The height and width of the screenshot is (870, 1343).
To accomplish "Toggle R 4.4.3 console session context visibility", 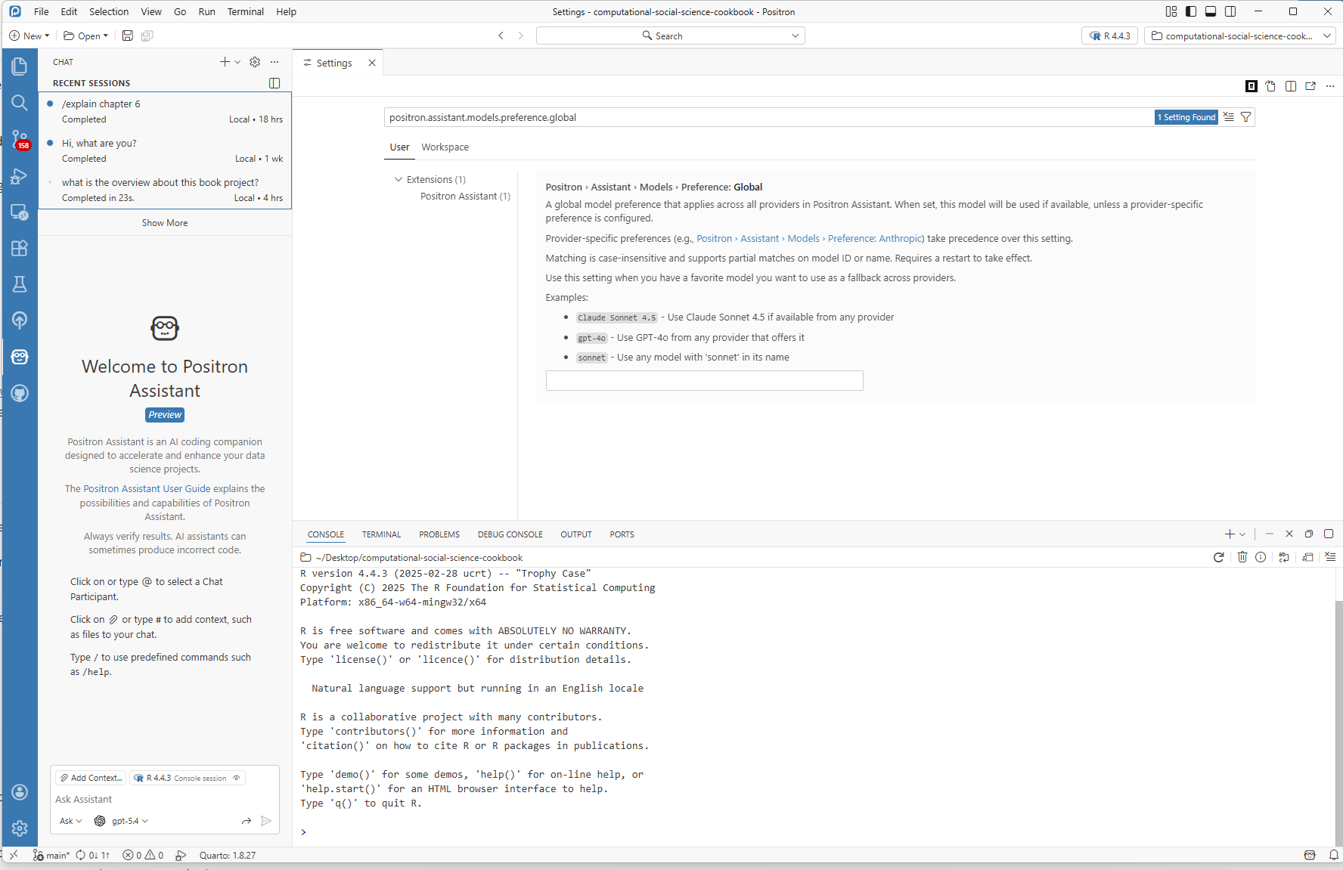I will coord(237,778).
